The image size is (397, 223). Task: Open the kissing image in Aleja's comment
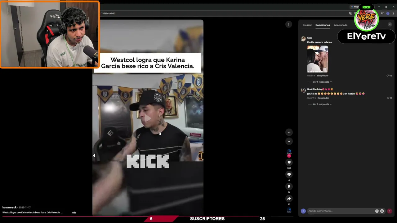pos(318,59)
